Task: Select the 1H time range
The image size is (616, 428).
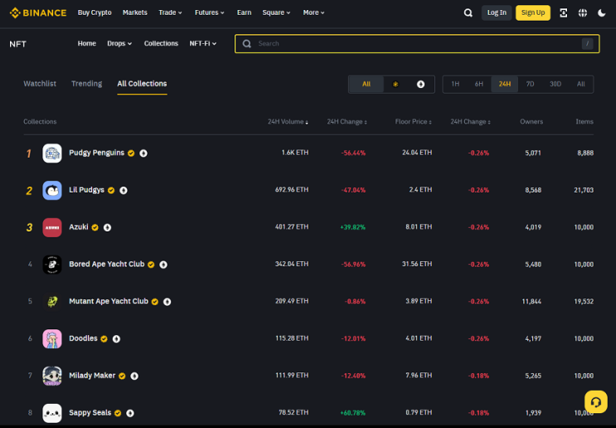Action: (x=455, y=84)
